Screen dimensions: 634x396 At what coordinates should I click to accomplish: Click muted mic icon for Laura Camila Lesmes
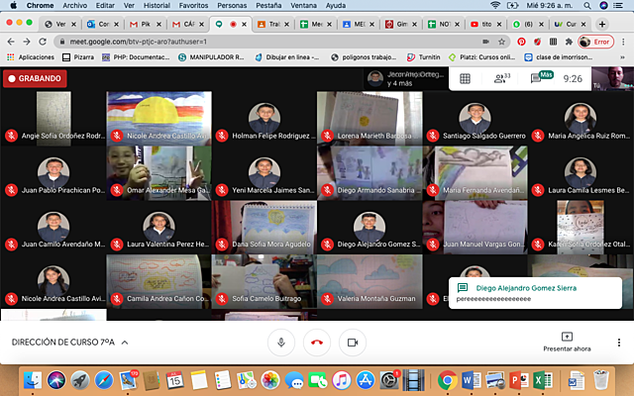(x=538, y=190)
